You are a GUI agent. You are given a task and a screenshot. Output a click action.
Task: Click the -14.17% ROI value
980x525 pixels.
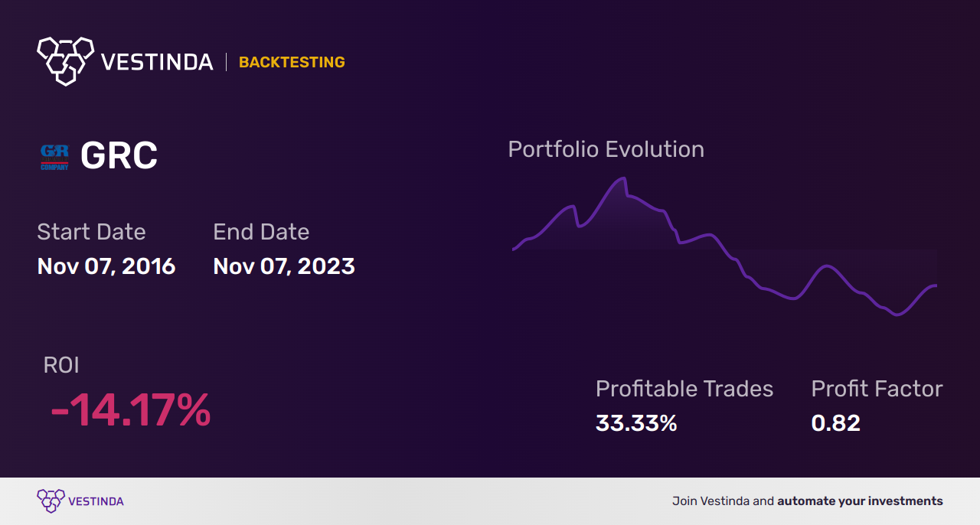point(130,411)
